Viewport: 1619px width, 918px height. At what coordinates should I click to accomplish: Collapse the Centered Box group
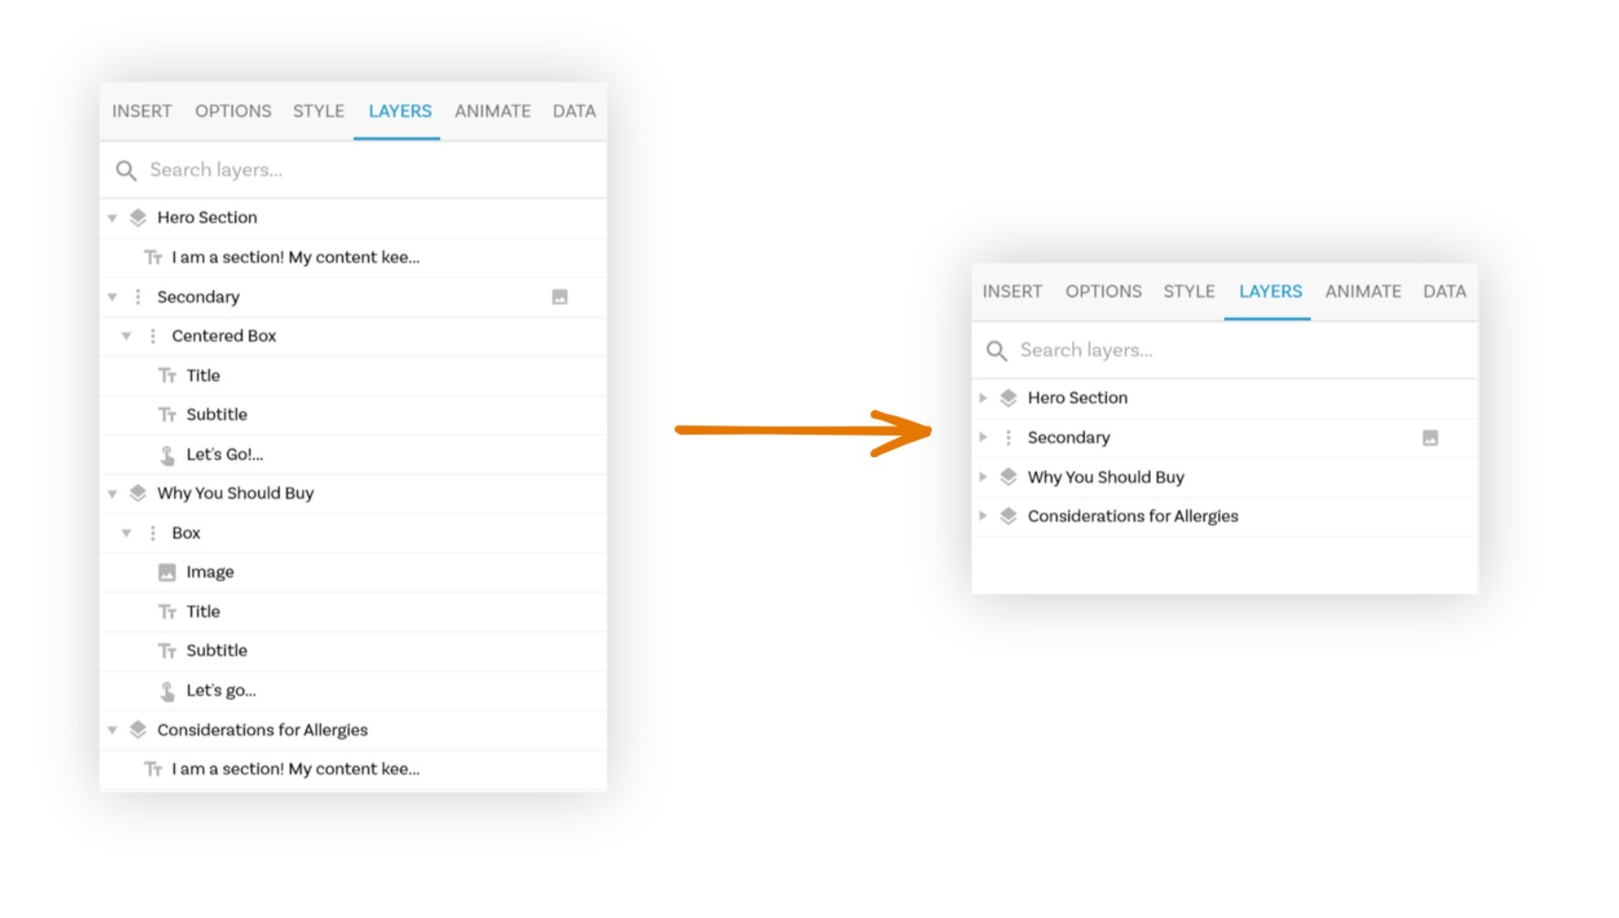[127, 336]
